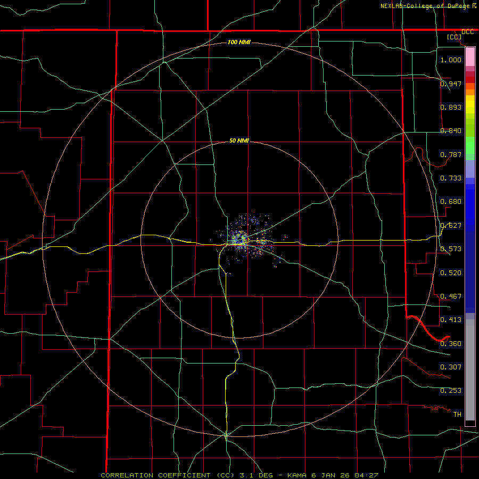The height and width of the screenshot is (479, 479).
Task: Click the 0.253 value on the legend
Action: pos(451,391)
